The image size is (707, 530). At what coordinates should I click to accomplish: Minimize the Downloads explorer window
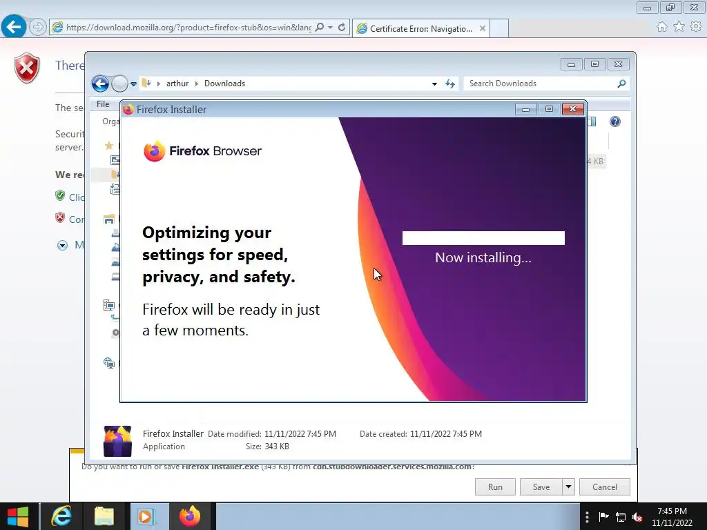(571, 64)
